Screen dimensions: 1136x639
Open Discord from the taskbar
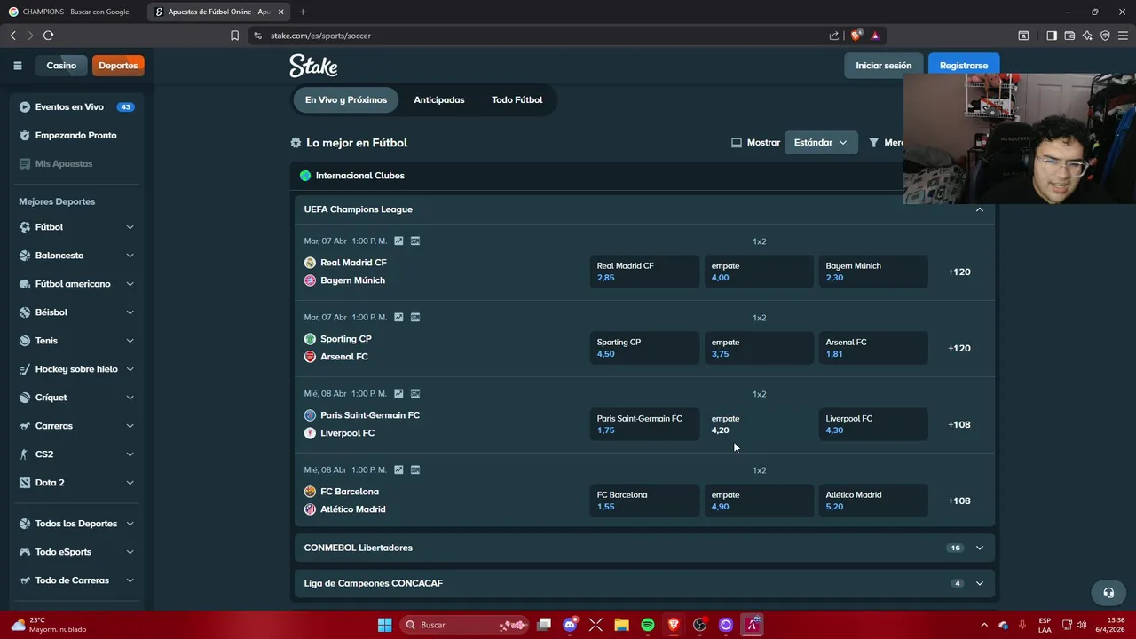click(x=570, y=625)
